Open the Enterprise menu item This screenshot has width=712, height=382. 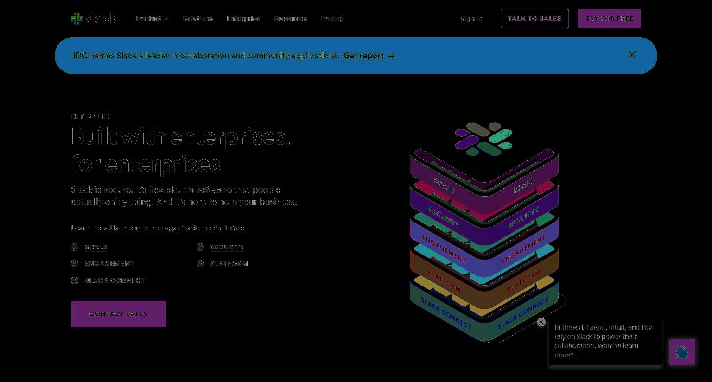(x=243, y=19)
